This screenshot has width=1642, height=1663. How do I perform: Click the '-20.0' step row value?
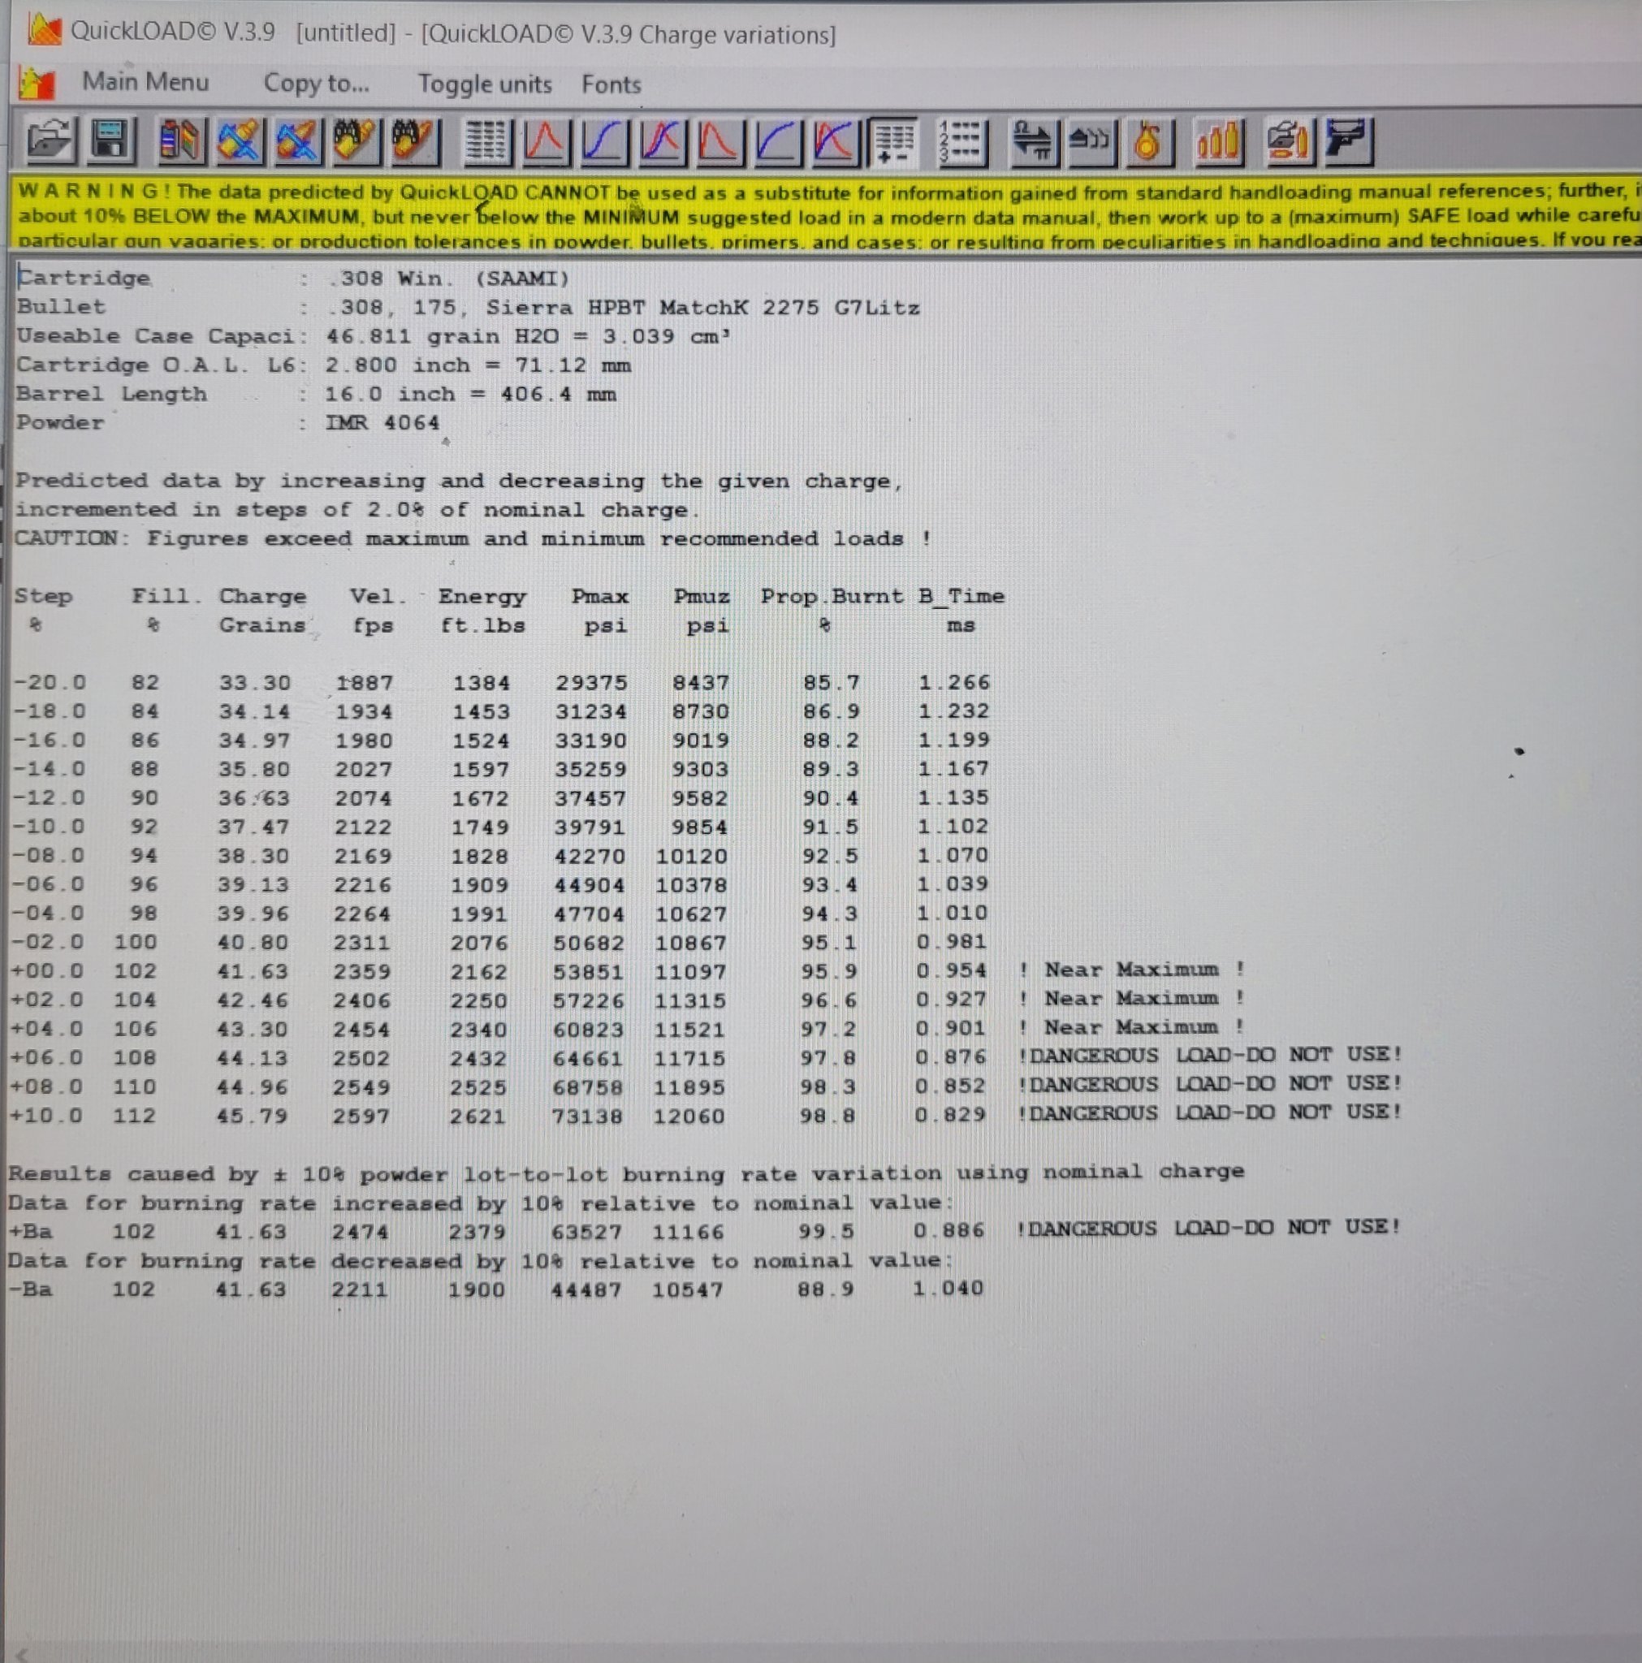point(50,683)
